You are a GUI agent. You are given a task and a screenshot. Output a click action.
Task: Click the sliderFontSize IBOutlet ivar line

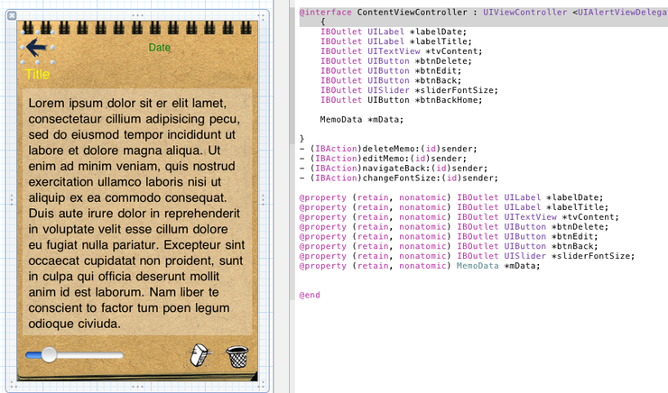coord(409,91)
